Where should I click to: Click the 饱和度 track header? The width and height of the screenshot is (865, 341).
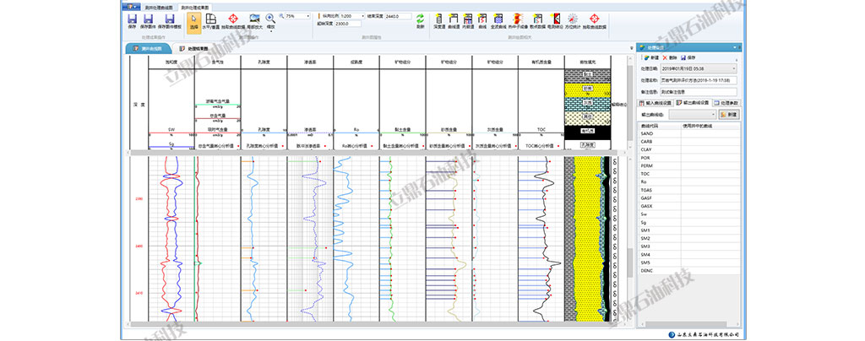tap(171, 62)
